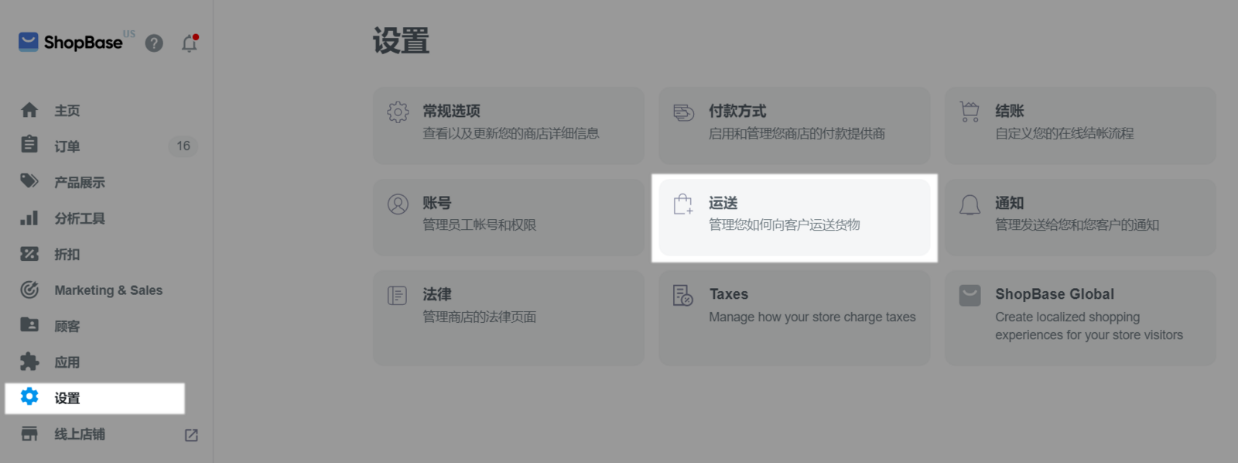Select 设置 in the sidebar

(67, 398)
